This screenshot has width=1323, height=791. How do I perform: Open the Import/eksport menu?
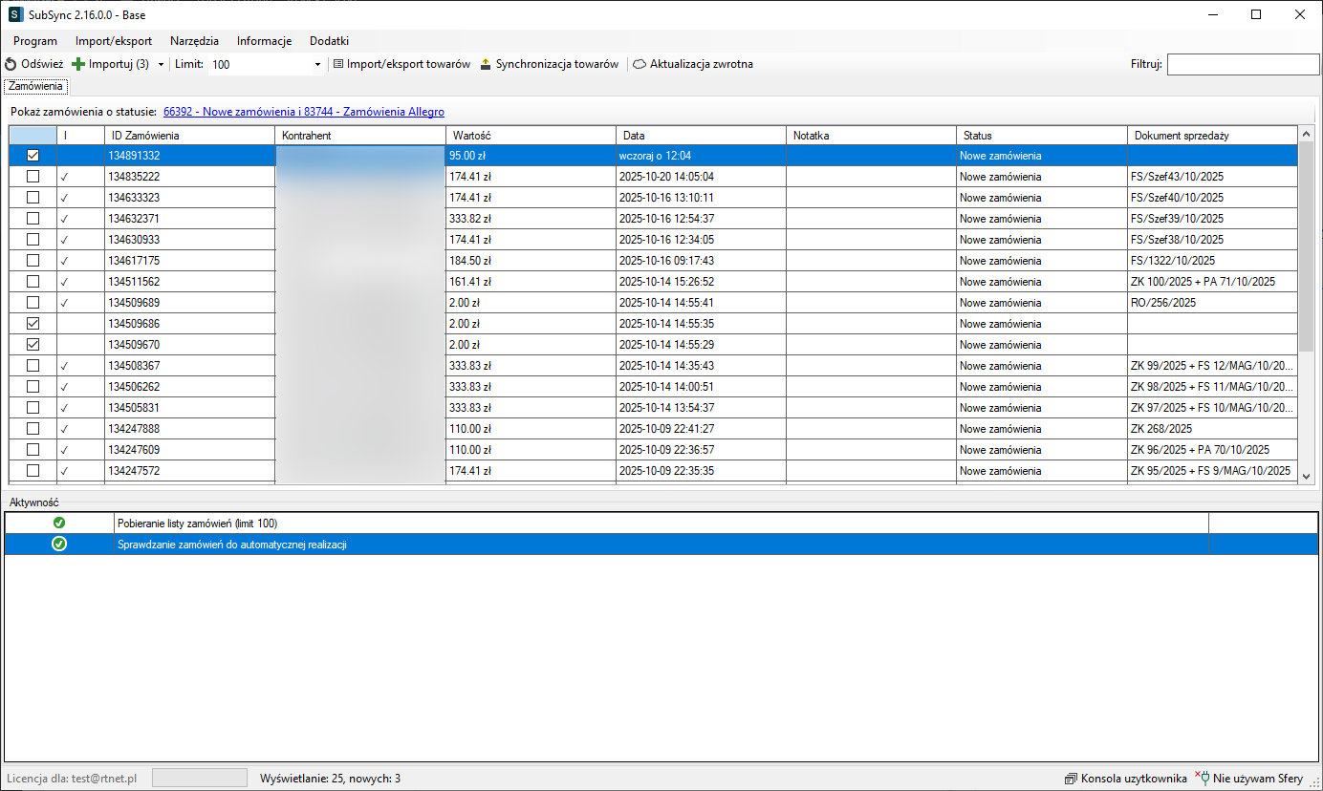coord(113,41)
